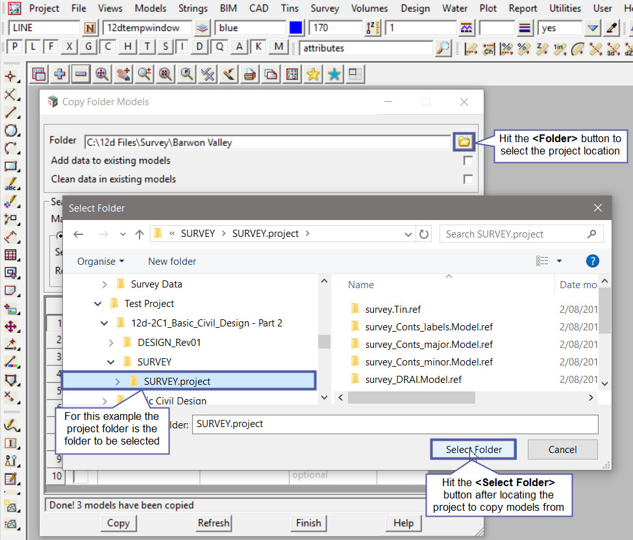Click the blue colour swatch
Screen dimensions: 633x540
[296, 29]
